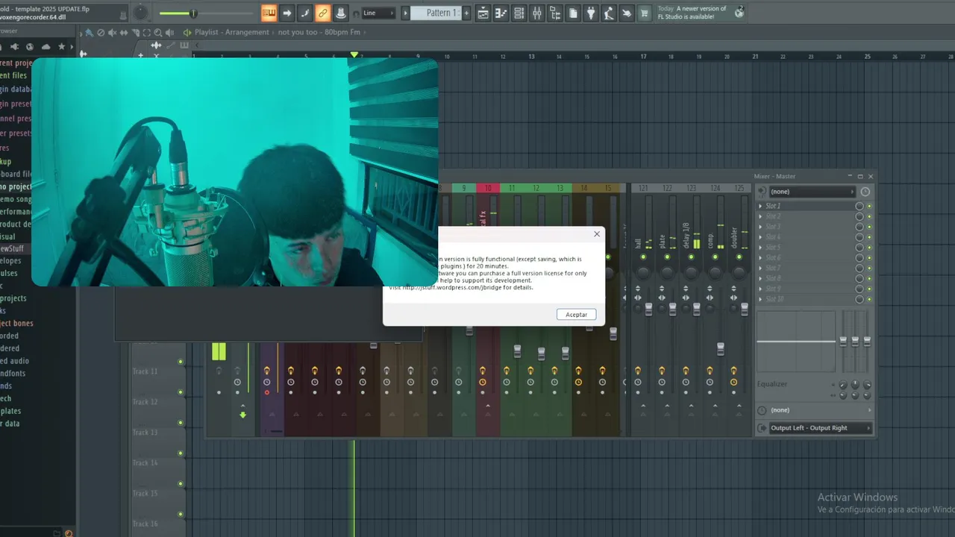The height and width of the screenshot is (537, 955).
Task: Open the mixer input (none) selector at top
Action: pos(812,192)
